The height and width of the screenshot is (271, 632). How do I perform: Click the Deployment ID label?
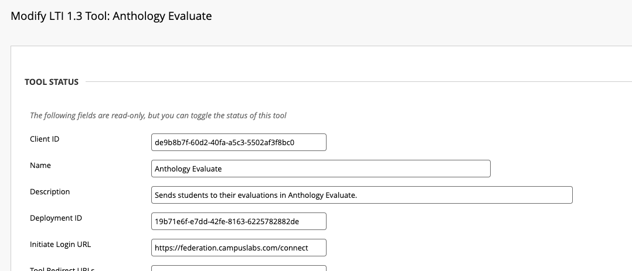coord(56,218)
